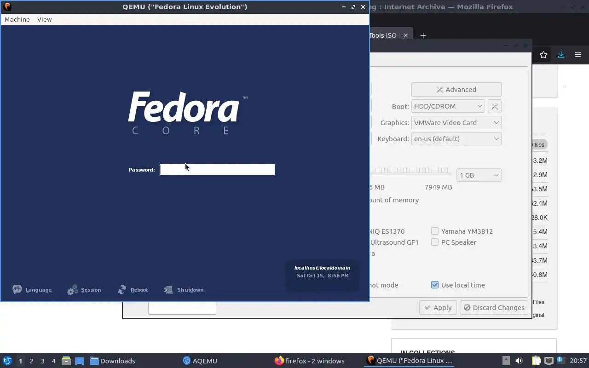Screen dimensions: 589x368
Task: Click the QEMU logo in window title bar
Action: [7, 6]
